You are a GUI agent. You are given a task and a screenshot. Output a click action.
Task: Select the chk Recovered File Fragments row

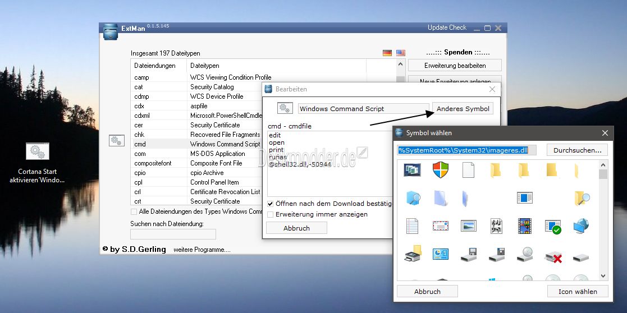196,135
